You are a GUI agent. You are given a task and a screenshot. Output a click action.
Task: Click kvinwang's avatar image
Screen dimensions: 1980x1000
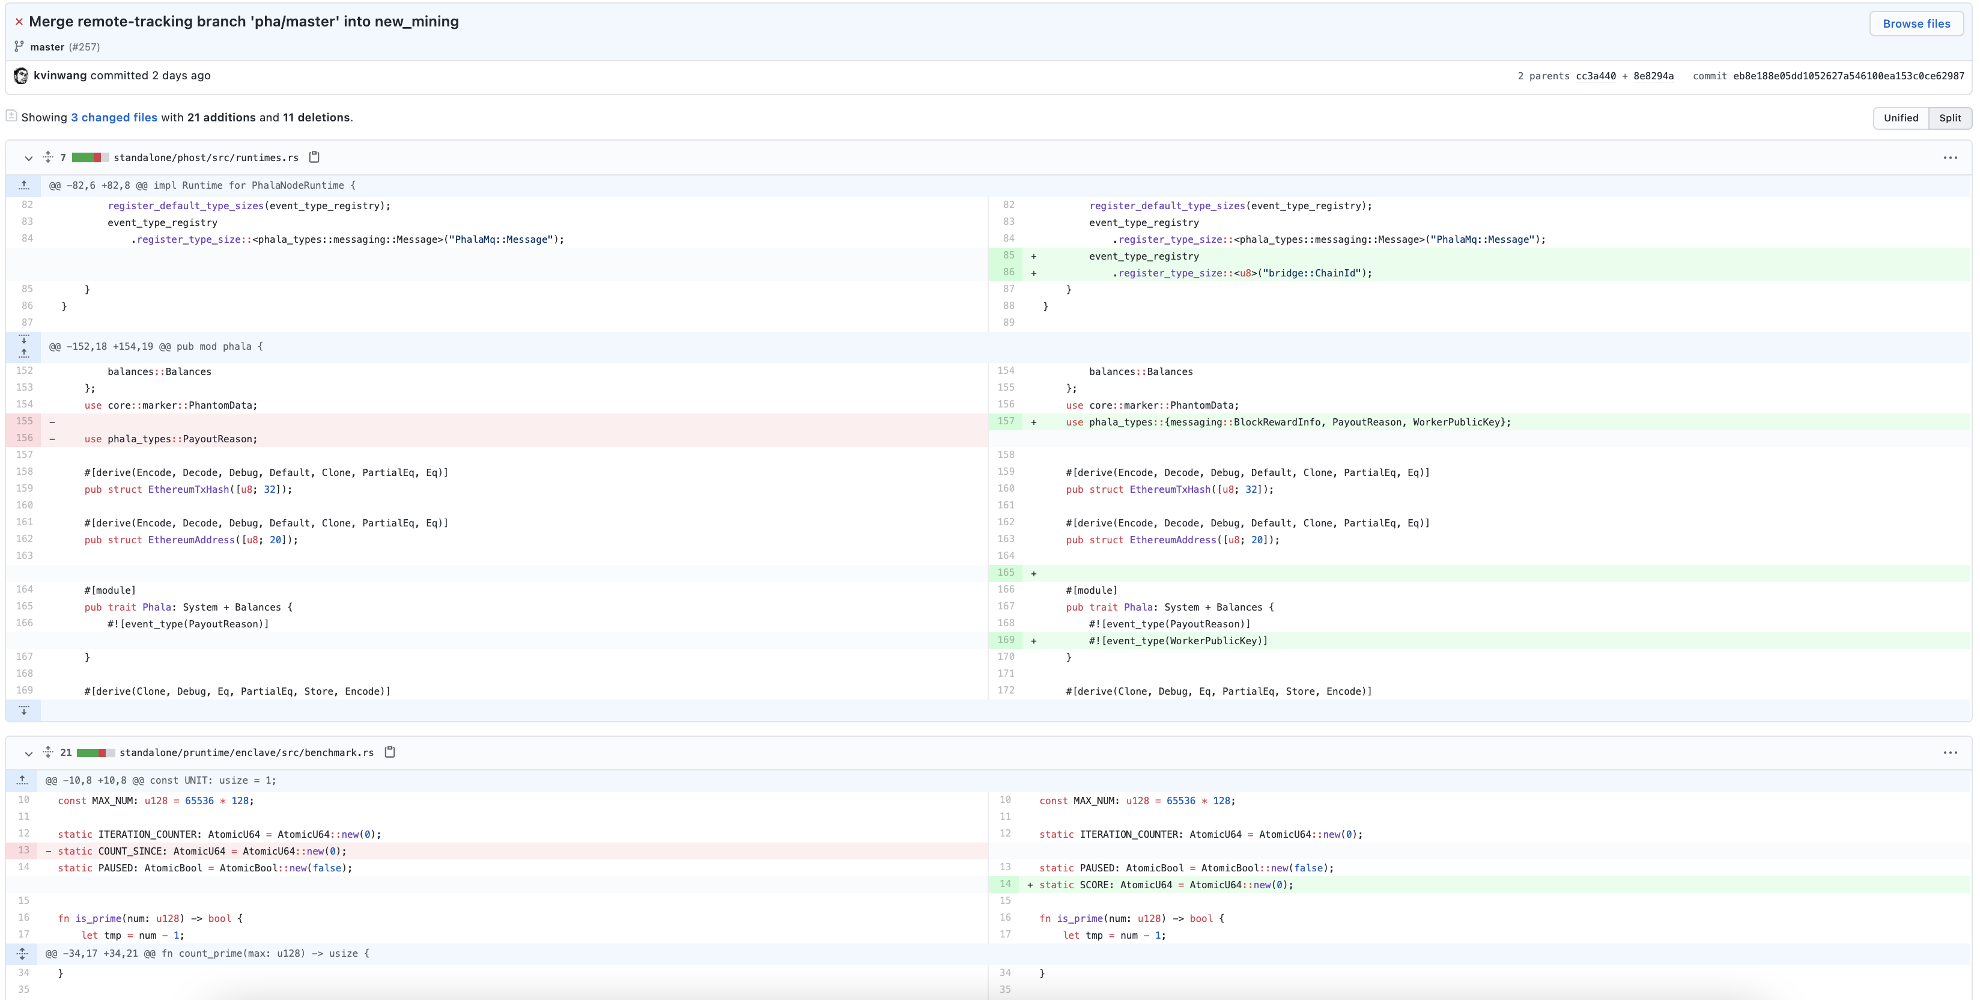click(21, 75)
